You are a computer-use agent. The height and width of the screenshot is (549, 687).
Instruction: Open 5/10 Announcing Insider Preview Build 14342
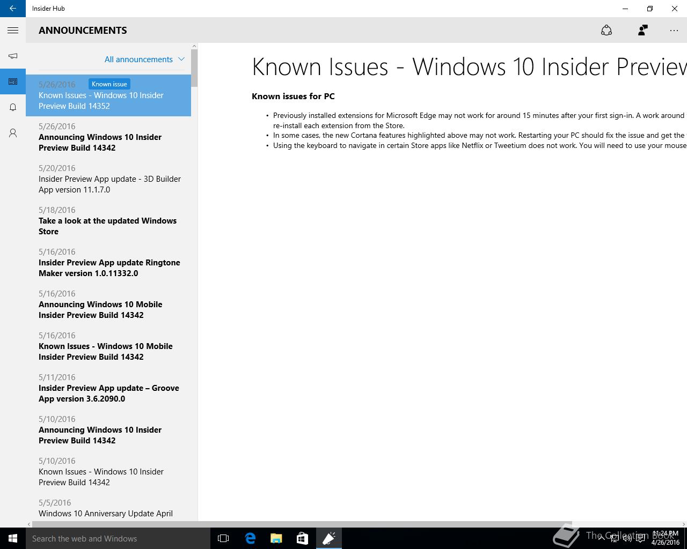pyautogui.click(x=108, y=430)
